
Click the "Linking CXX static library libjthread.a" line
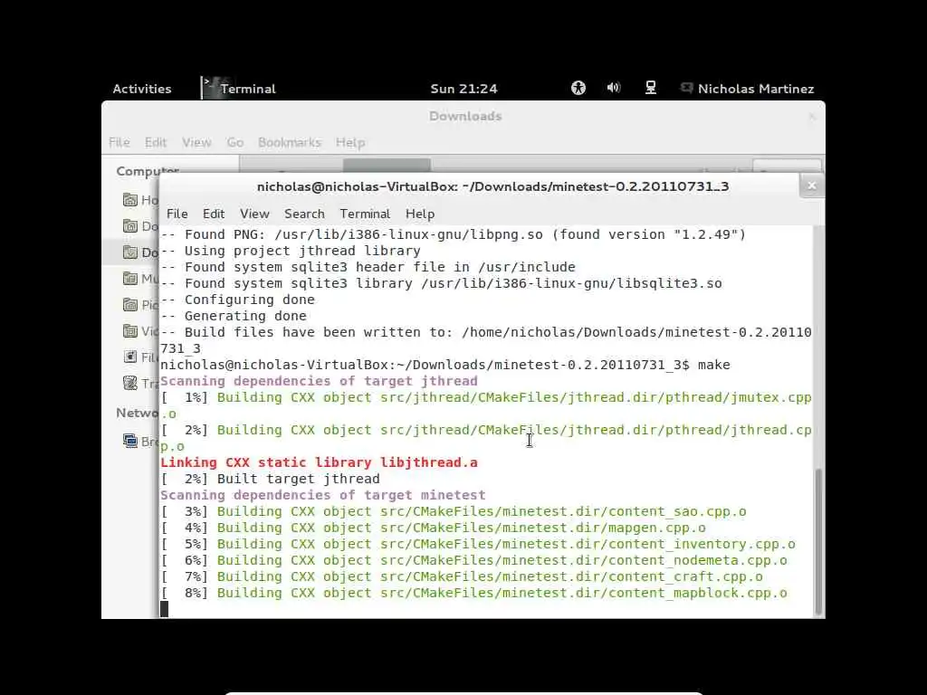(319, 462)
